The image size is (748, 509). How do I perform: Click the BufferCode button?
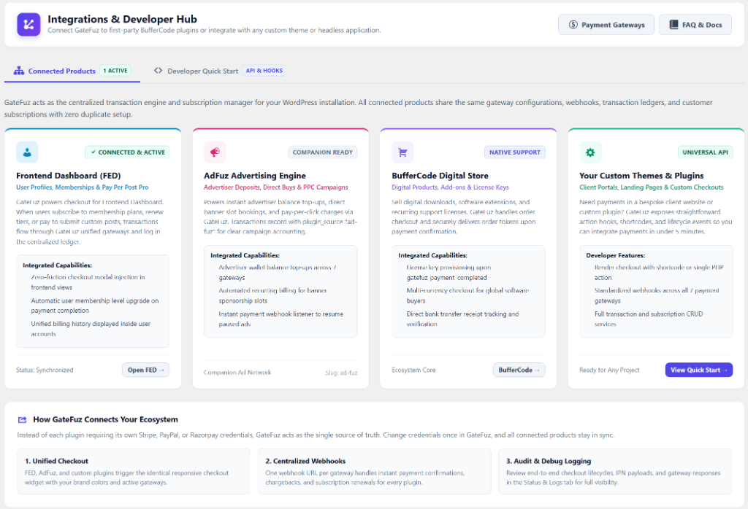(519, 370)
